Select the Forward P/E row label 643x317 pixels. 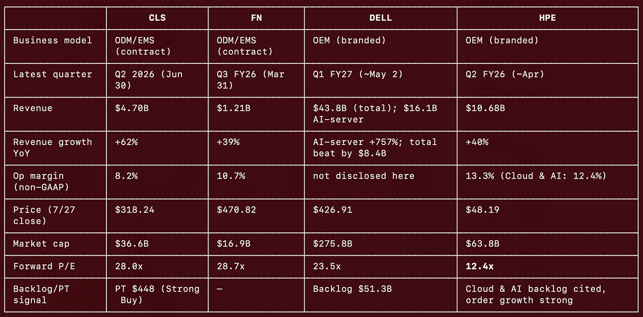(x=41, y=267)
